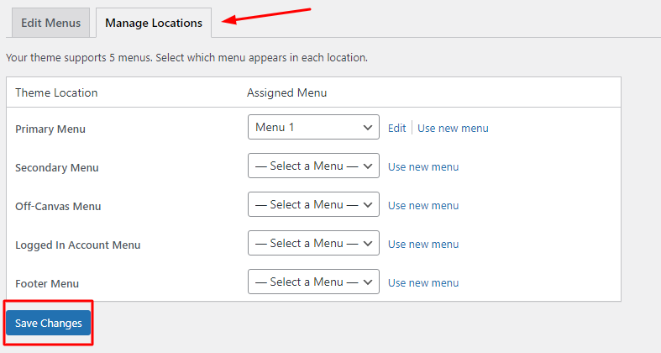The height and width of the screenshot is (353, 661).
Task: Click the Footer Menu row label
Action: (47, 284)
